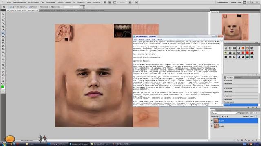Click the green foreground color swatch

coord(2,86)
